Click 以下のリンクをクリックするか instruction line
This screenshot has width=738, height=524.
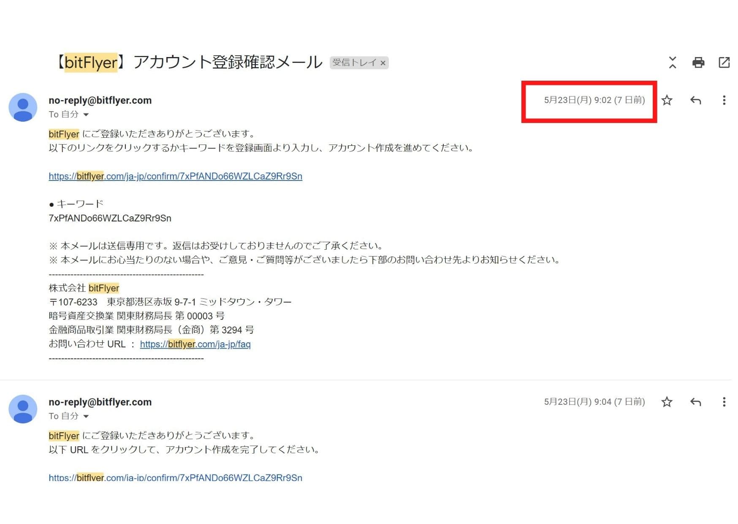click(x=261, y=148)
